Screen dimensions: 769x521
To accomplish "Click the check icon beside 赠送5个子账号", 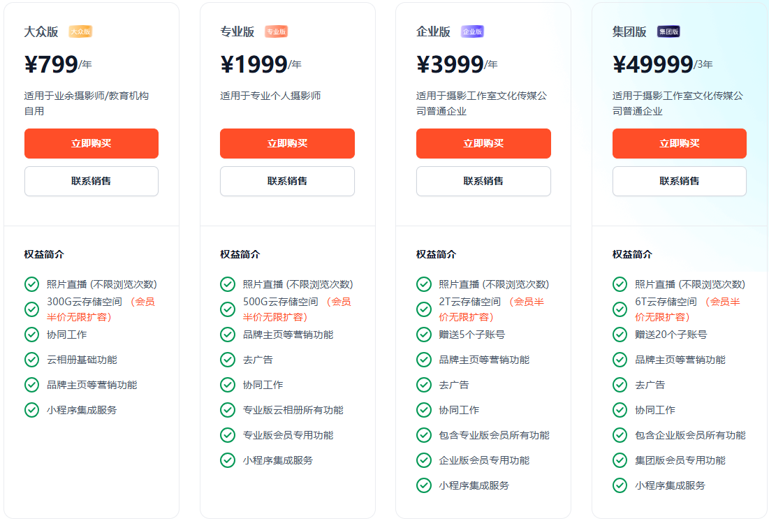I will (x=424, y=335).
